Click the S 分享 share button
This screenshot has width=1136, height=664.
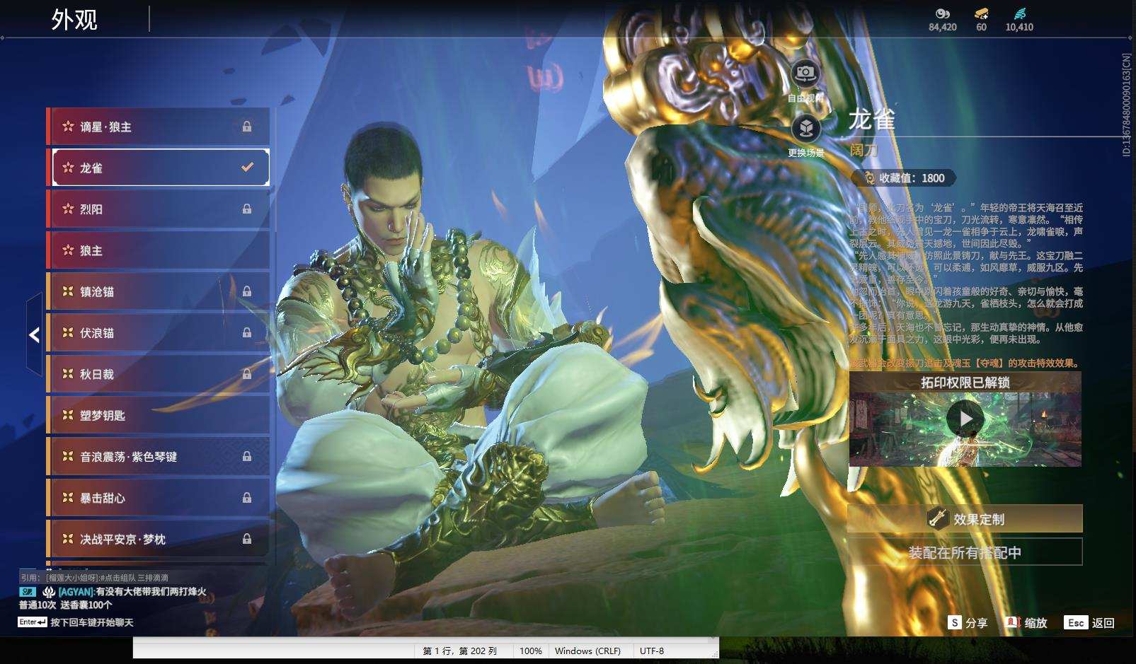click(968, 622)
